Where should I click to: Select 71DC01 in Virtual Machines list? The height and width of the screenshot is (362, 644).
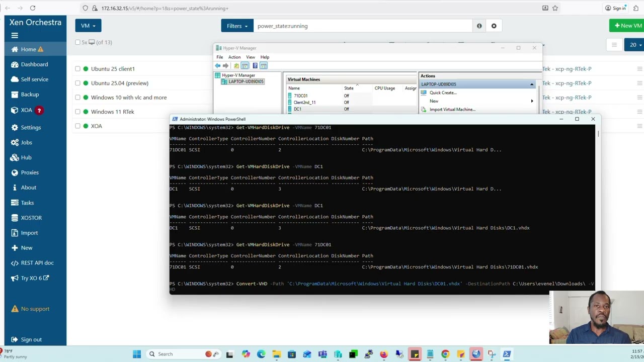coord(301,96)
